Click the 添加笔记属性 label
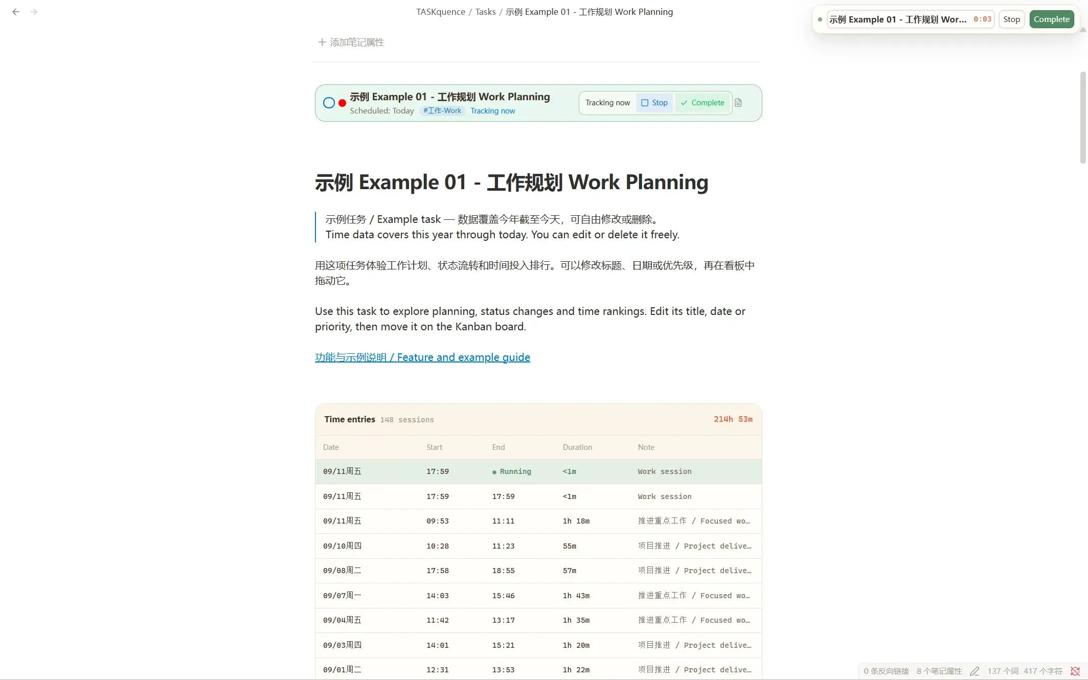 click(357, 42)
